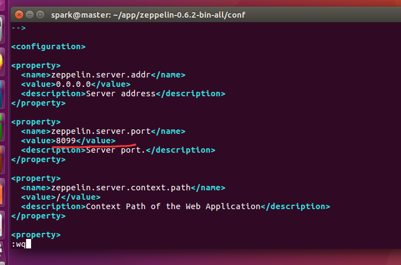Viewport: 401px width, 265px height.
Task: Click the zeppelin.server.addr name line
Action: click(x=103, y=75)
